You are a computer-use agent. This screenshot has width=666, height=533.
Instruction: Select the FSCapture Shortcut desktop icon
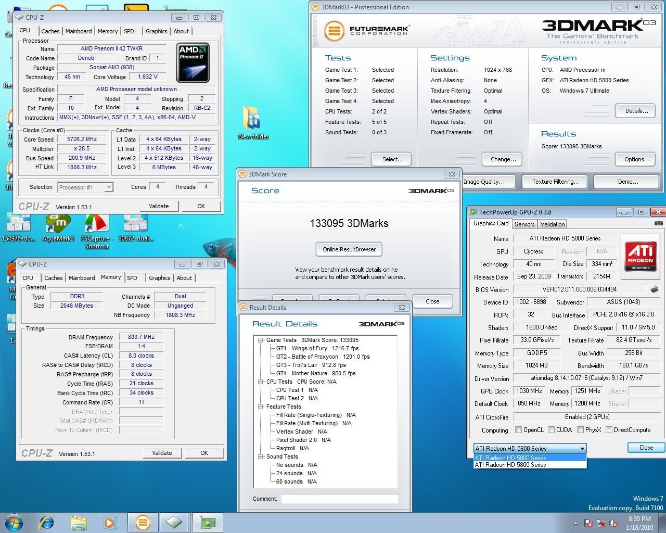(x=97, y=232)
